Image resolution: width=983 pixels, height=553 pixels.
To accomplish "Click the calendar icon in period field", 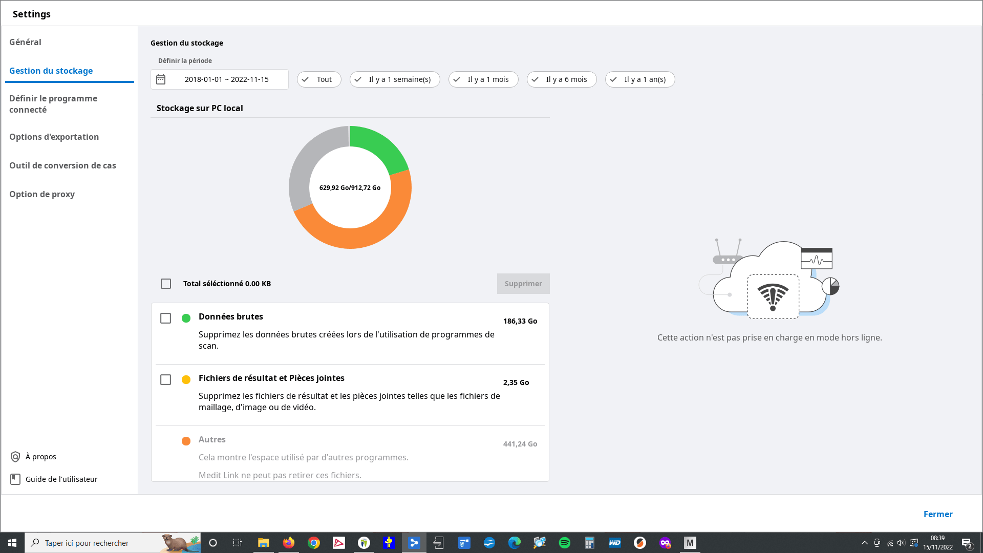I will [x=161, y=79].
